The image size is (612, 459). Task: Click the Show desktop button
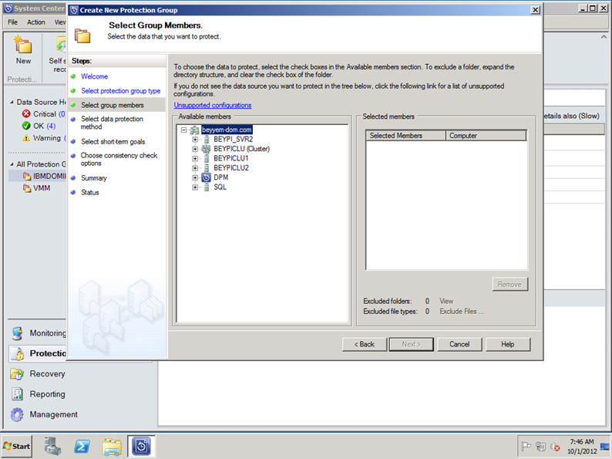605,447
